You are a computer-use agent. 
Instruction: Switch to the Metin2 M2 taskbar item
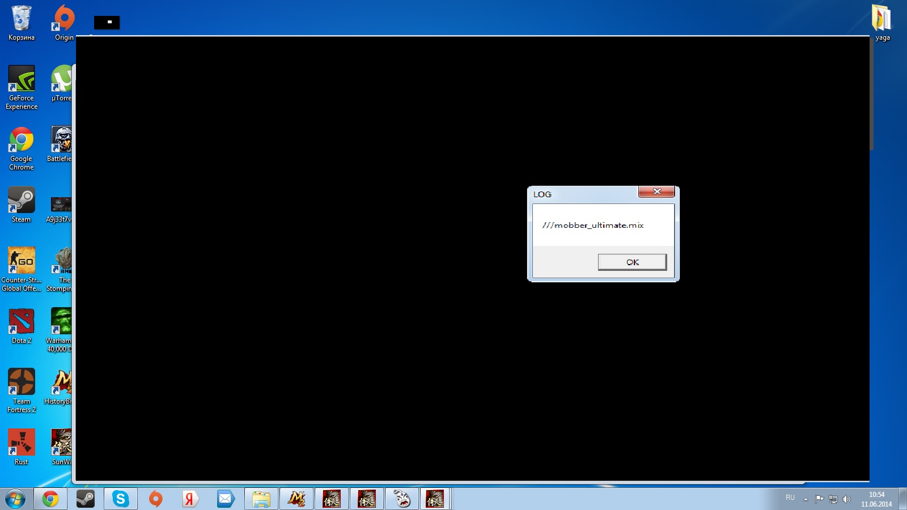pyautogui.click(x=296, y=499)
